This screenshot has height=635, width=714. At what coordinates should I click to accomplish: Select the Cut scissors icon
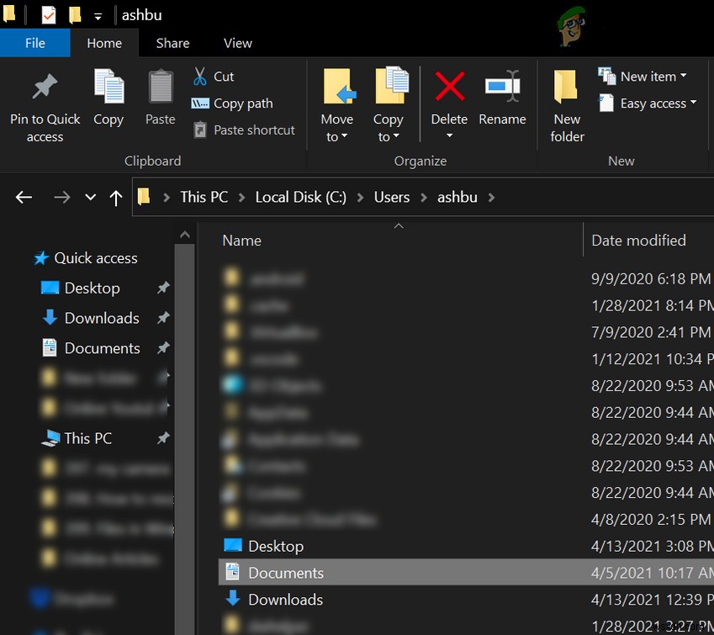[x=200, y=76]
